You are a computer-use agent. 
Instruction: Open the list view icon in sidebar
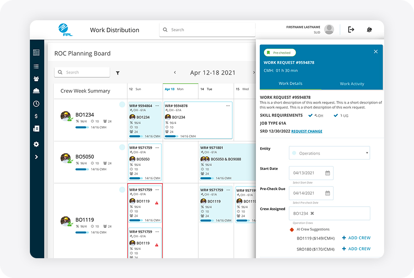(x=36, y=66)
